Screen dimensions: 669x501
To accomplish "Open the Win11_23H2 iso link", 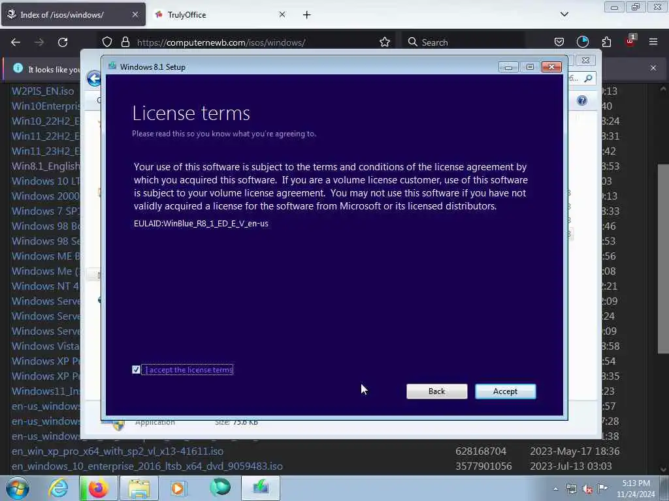I will 46,151.
